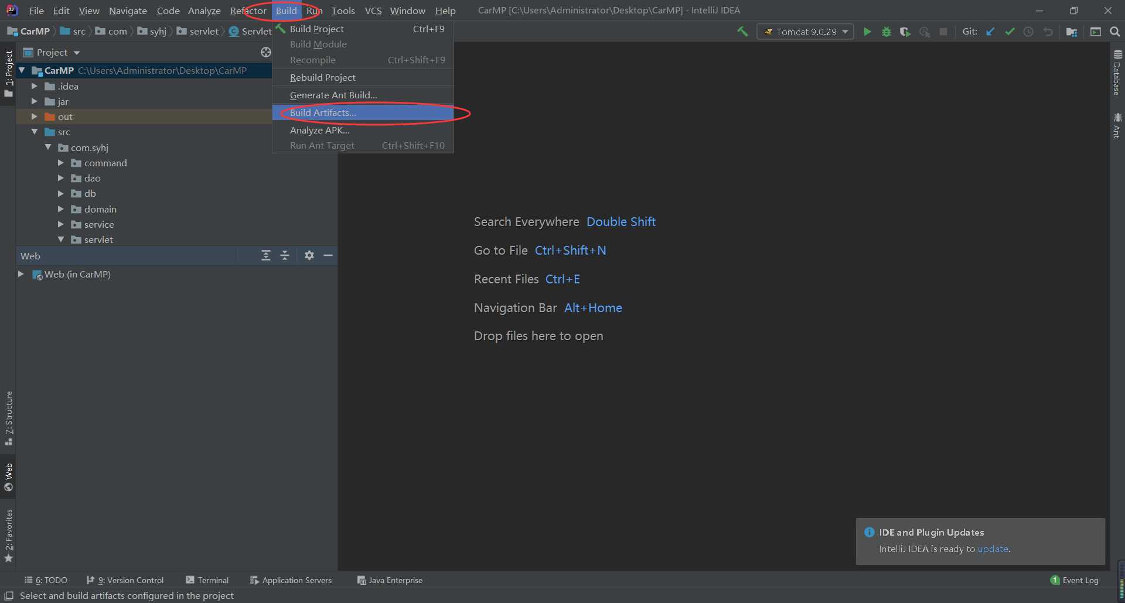Image resolution: width=1125 pixels, height=603 pixels.
Task: Click the Git rollback undo icon
Action: point(1048,32)
